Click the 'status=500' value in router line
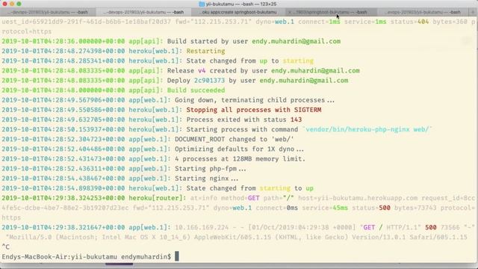478x269 pixels. (371, 208)
